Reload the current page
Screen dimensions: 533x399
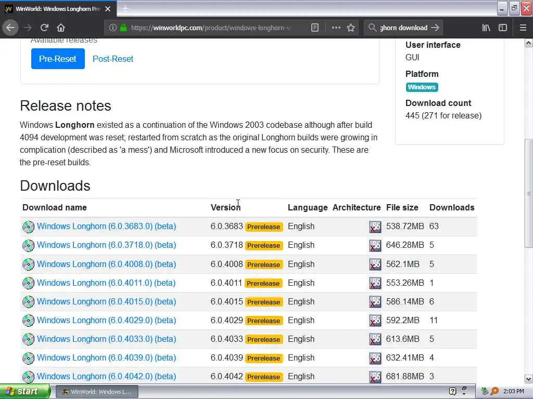click(x=44, y=28)
